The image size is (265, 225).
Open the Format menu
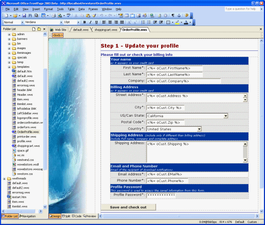pyautogui.click(x=48, y=9)
